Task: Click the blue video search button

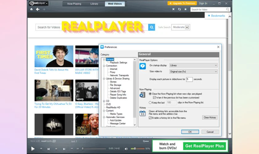Action: [x=151, y=27]
